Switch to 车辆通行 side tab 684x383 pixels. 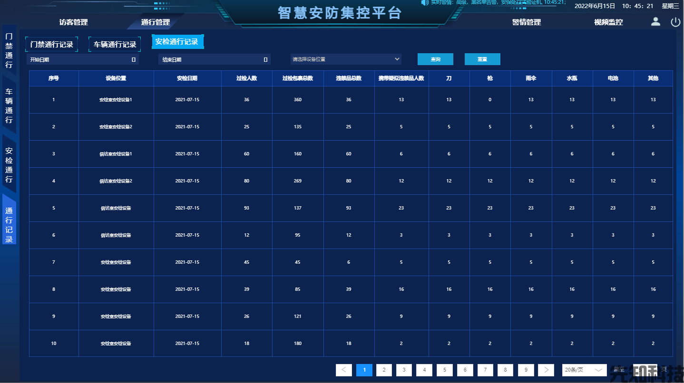pyautogui.click(x=9, y=105)
